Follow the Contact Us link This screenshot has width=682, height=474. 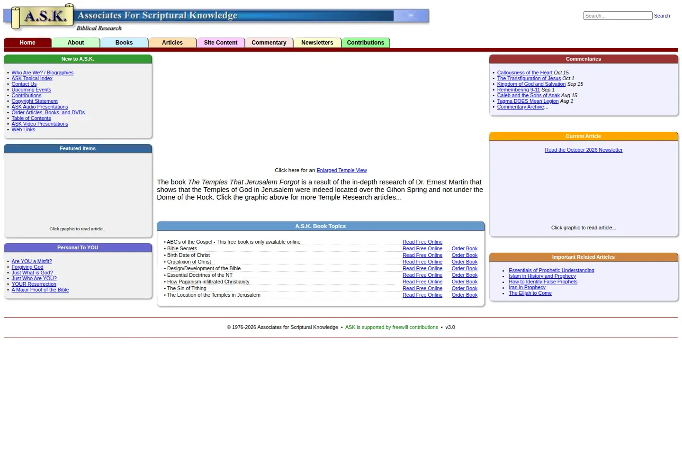(x=24, y=84)
